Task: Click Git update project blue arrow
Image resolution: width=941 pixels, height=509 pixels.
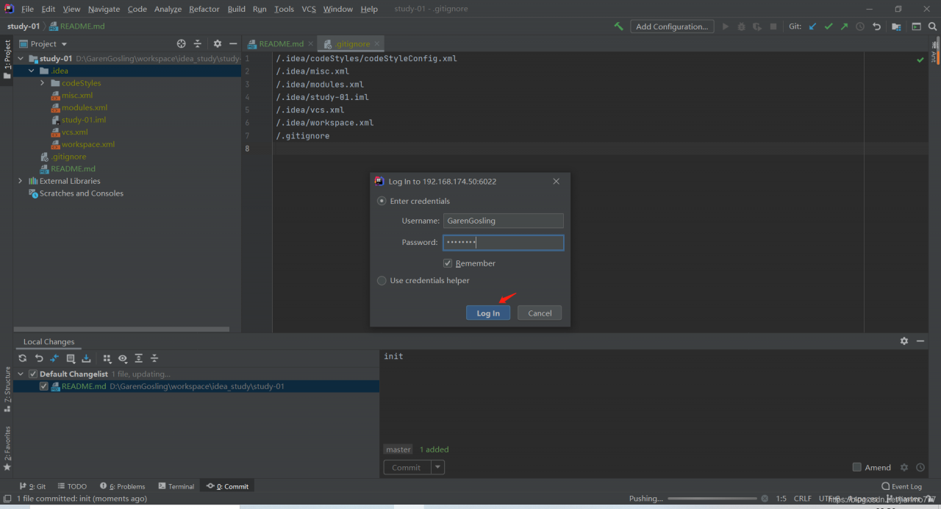Action: [x=812, y=26]
